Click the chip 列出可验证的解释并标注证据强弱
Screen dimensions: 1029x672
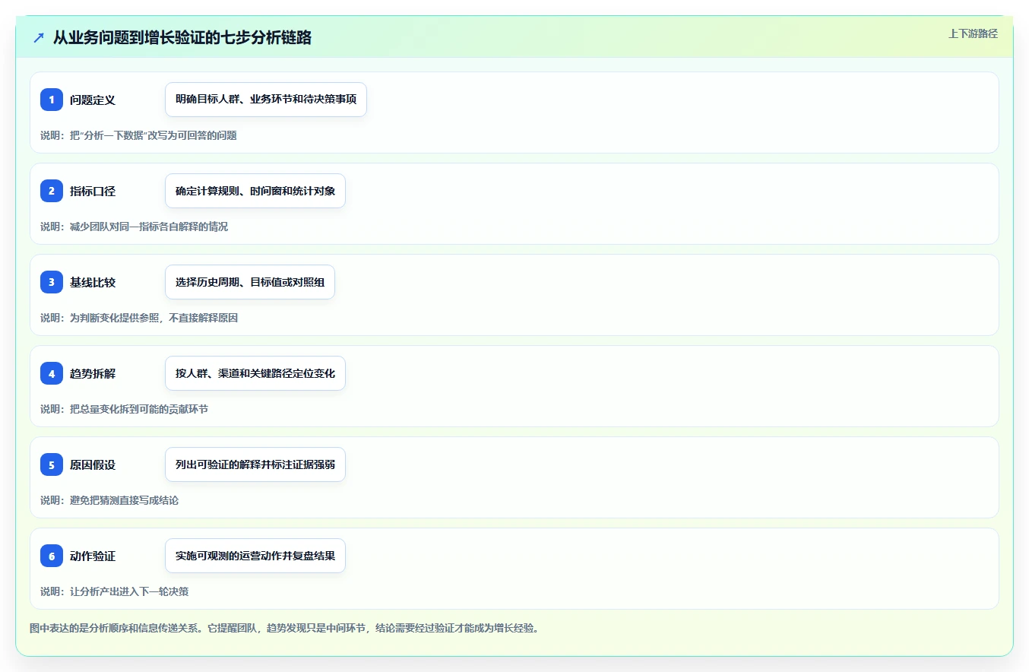pyautogui.click(x=255, y=464)
